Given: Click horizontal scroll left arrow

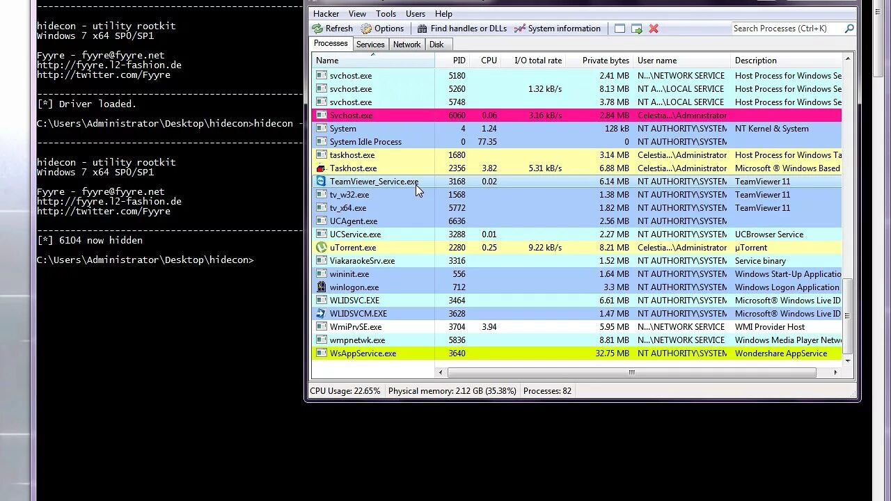Looking at the screenshot, I should coord(441,373).
